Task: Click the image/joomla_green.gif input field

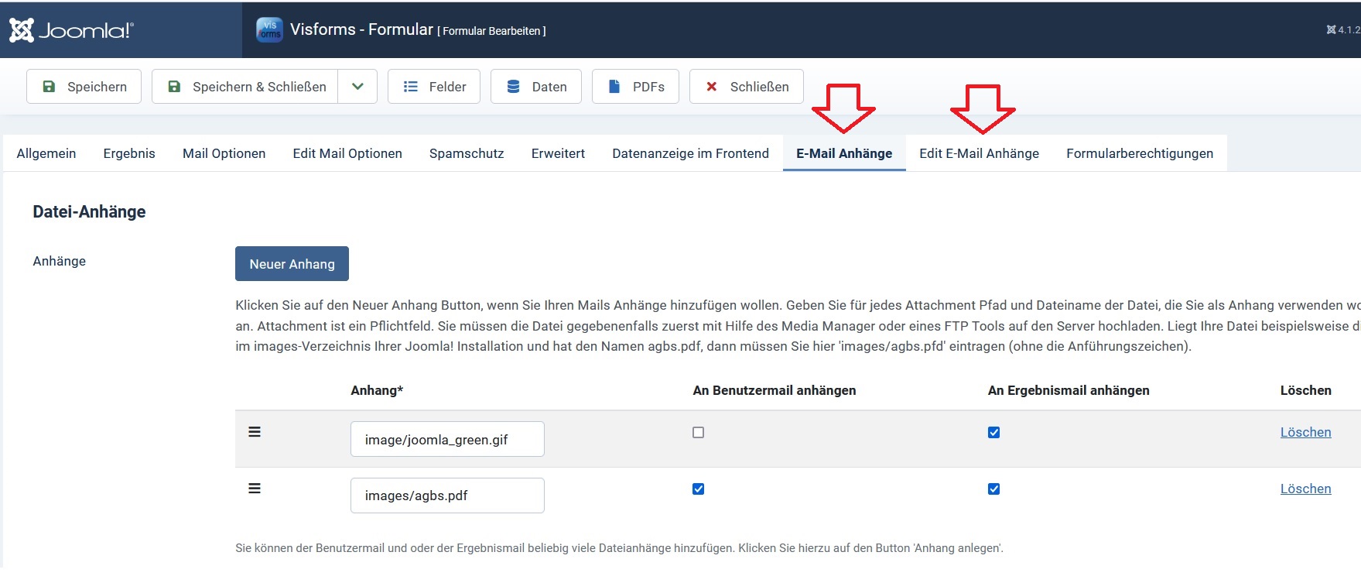Action: tap(447, 439)
